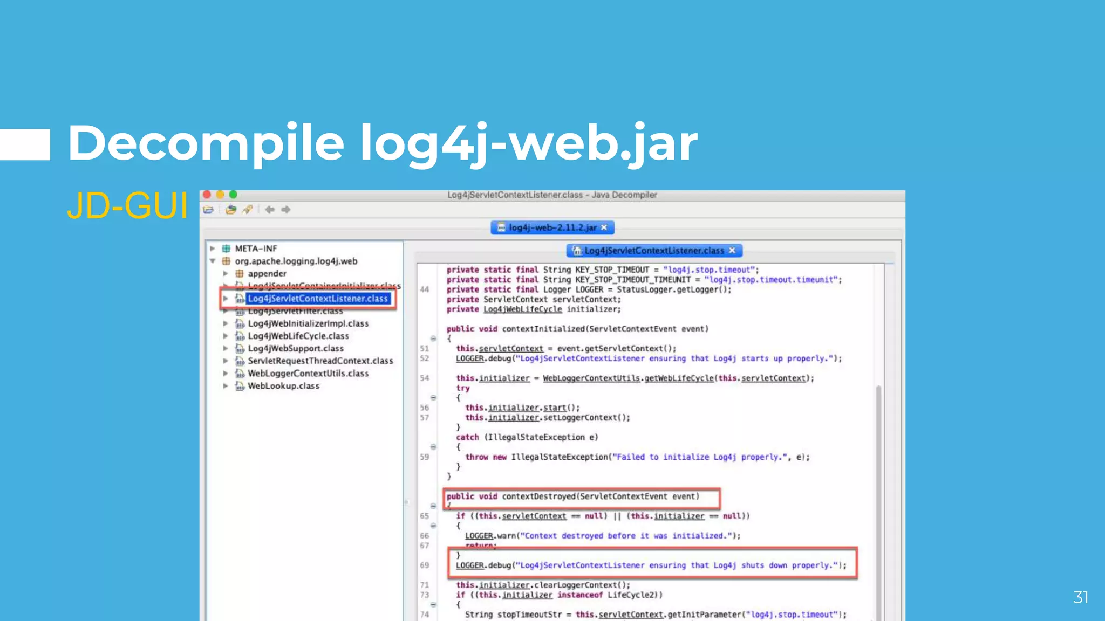Image resolution: width=1105 pixels, height=621 pixels.
Task: Click the LOGGER link on line 52
Action: pyautogui.click(x=469, y=358)
